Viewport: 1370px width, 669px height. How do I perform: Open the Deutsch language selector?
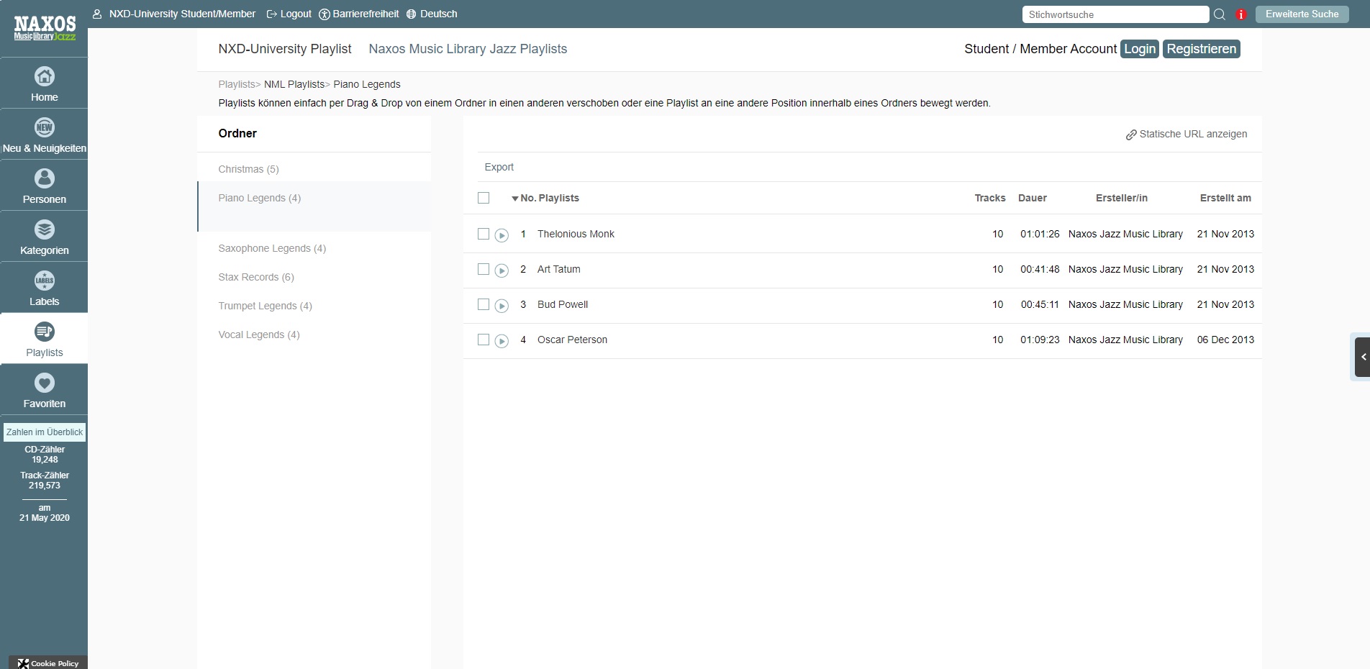pos(432,14)
